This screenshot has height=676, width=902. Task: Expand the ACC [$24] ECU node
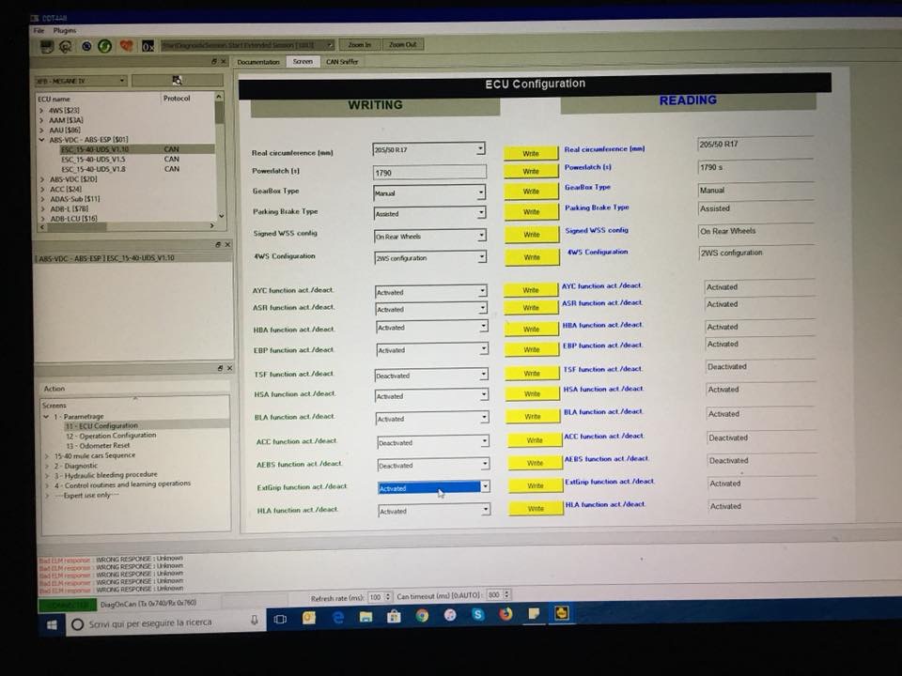click(42, 189)
